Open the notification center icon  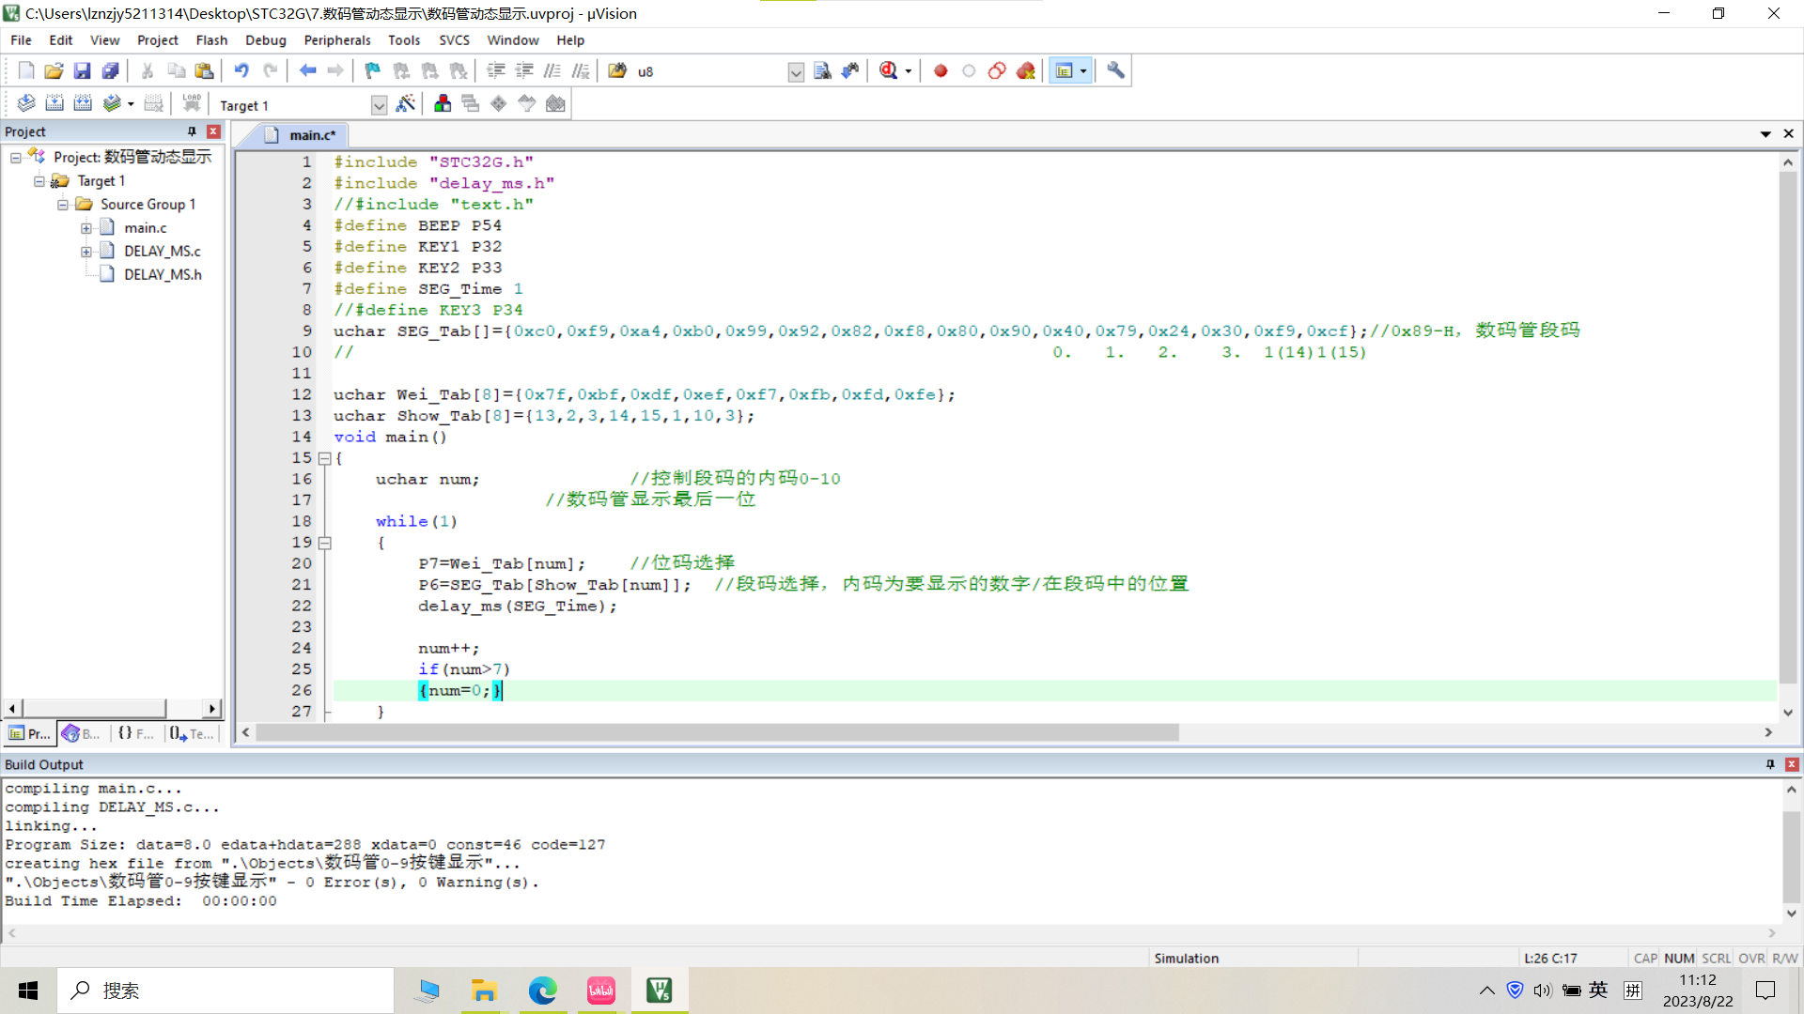(x=1765, y=991)
